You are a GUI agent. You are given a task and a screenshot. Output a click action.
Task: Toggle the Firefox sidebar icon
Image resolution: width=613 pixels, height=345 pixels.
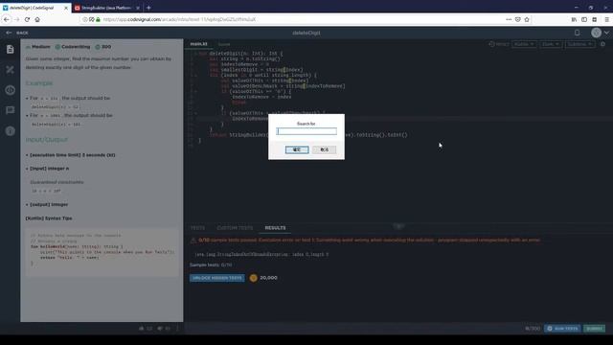(584, 19)
